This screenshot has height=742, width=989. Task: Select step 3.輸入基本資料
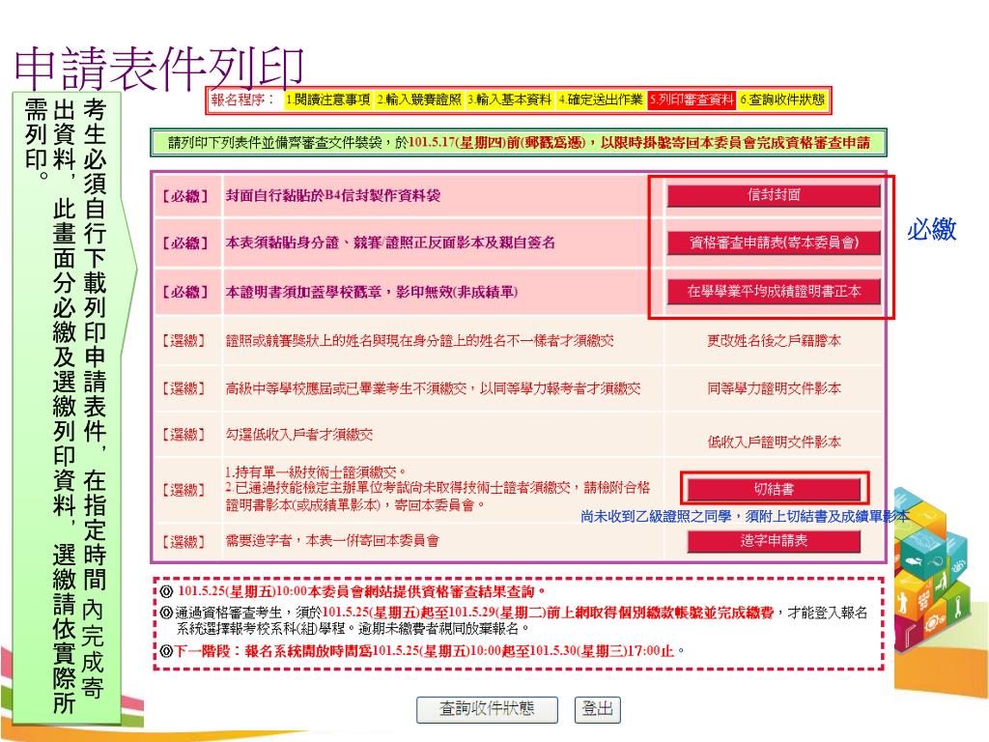pyautogui.click(x=510, y=100)
